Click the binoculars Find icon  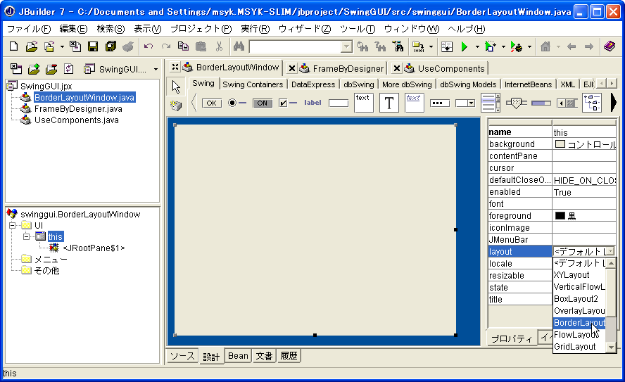pyautogui.click(x=239, y=47)
